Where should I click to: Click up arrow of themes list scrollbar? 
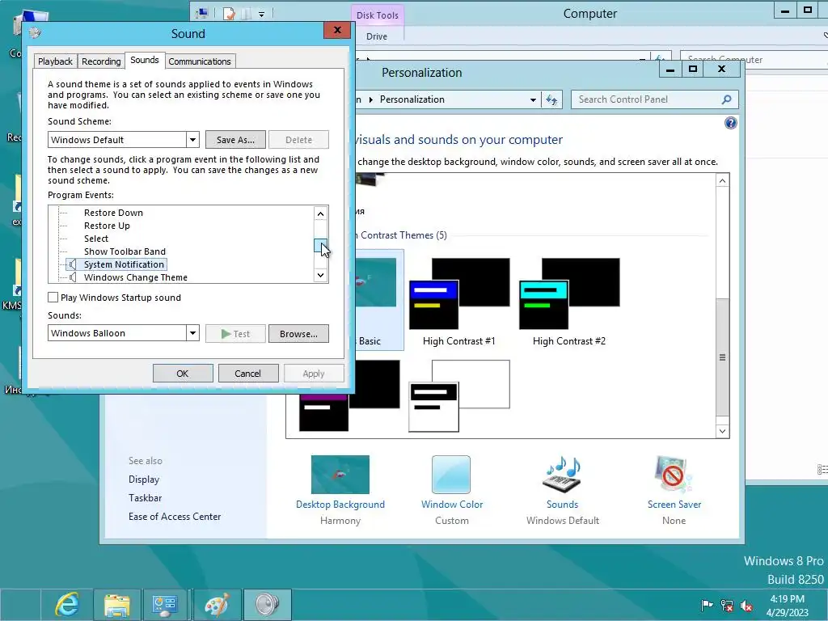(x=722, y=181)
